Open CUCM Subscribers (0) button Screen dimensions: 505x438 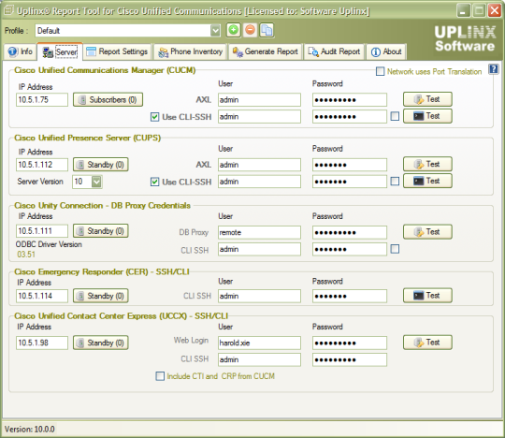point(108,99)
